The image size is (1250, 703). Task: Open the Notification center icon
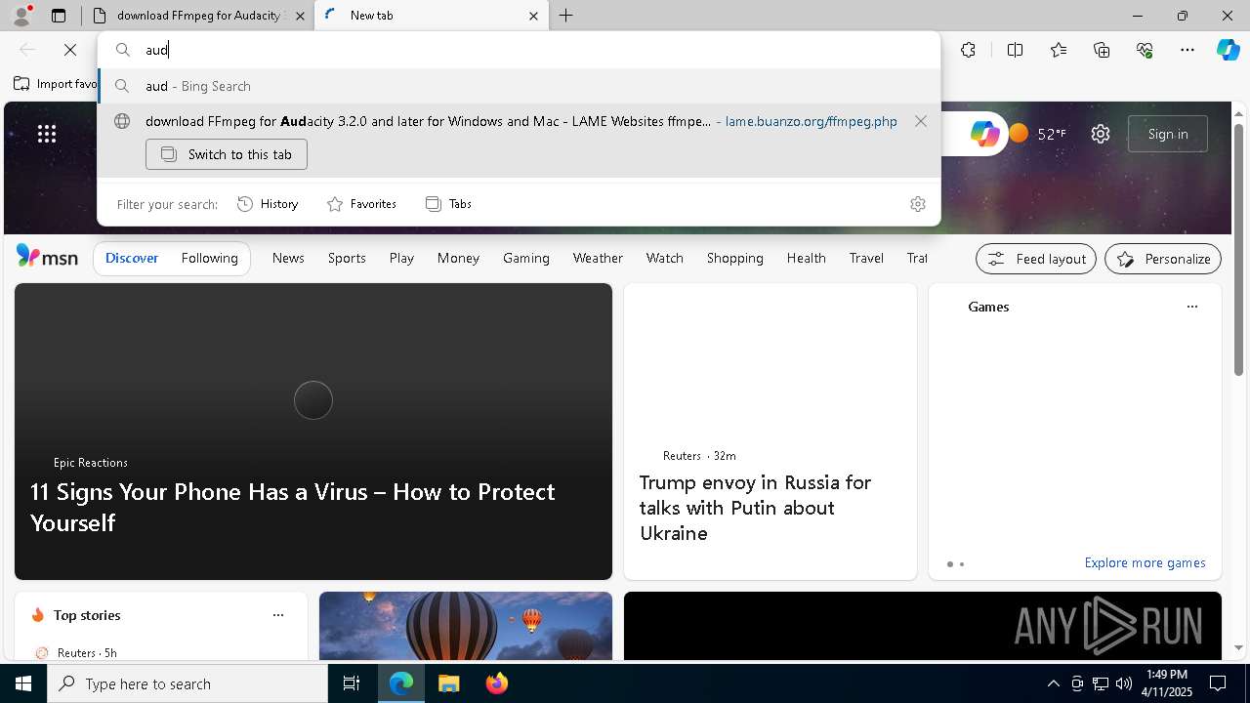pos(1218,683)
